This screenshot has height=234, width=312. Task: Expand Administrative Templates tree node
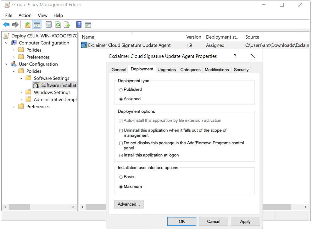click(21, 100)
